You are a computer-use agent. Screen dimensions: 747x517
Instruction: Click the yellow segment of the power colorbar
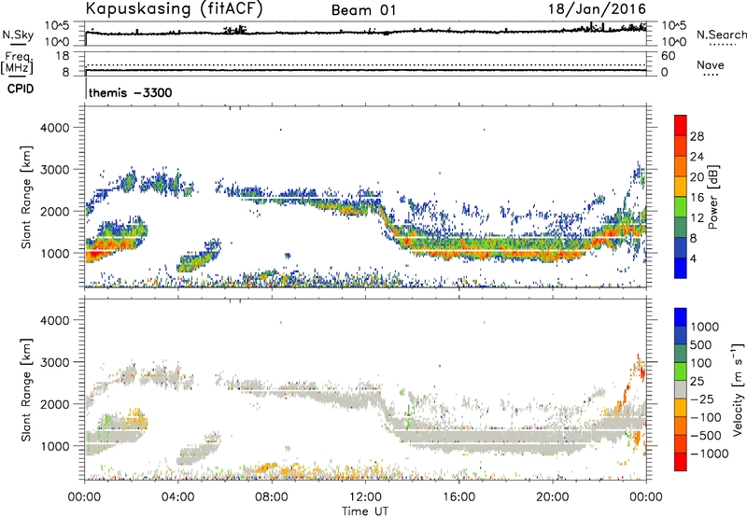point(681,187)
